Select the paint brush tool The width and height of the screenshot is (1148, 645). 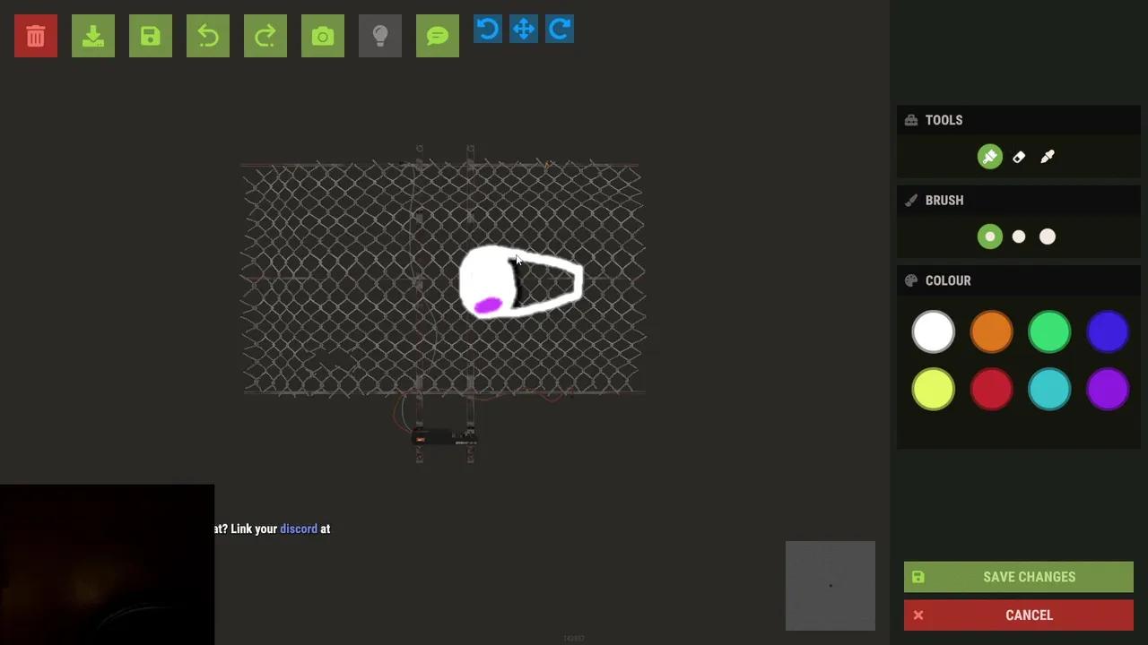click(x=990, y=157)
